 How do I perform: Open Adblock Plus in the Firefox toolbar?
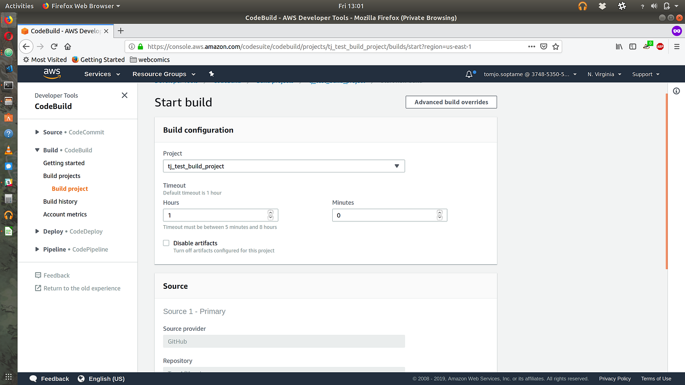click(660, 46)
